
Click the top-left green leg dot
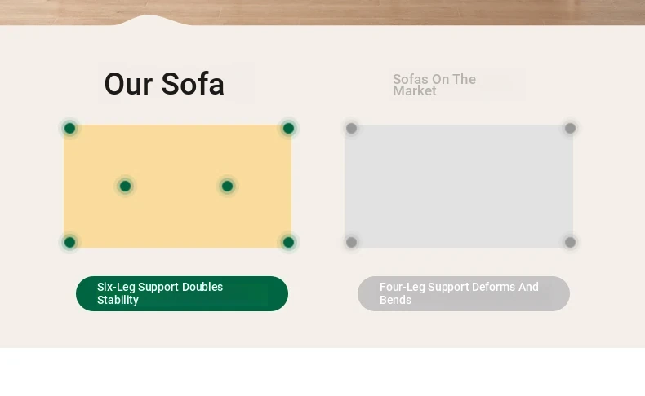(70, 129)
